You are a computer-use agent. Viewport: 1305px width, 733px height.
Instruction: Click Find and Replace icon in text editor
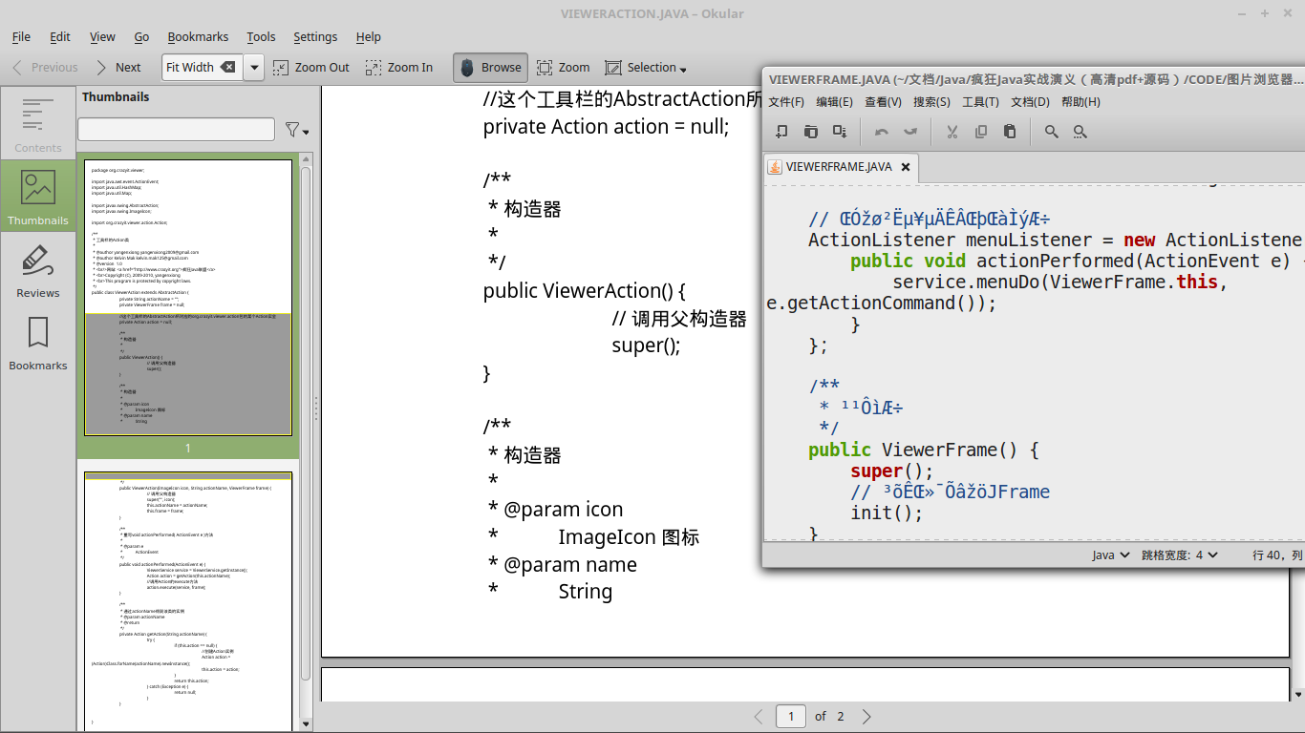point(1080,132)
